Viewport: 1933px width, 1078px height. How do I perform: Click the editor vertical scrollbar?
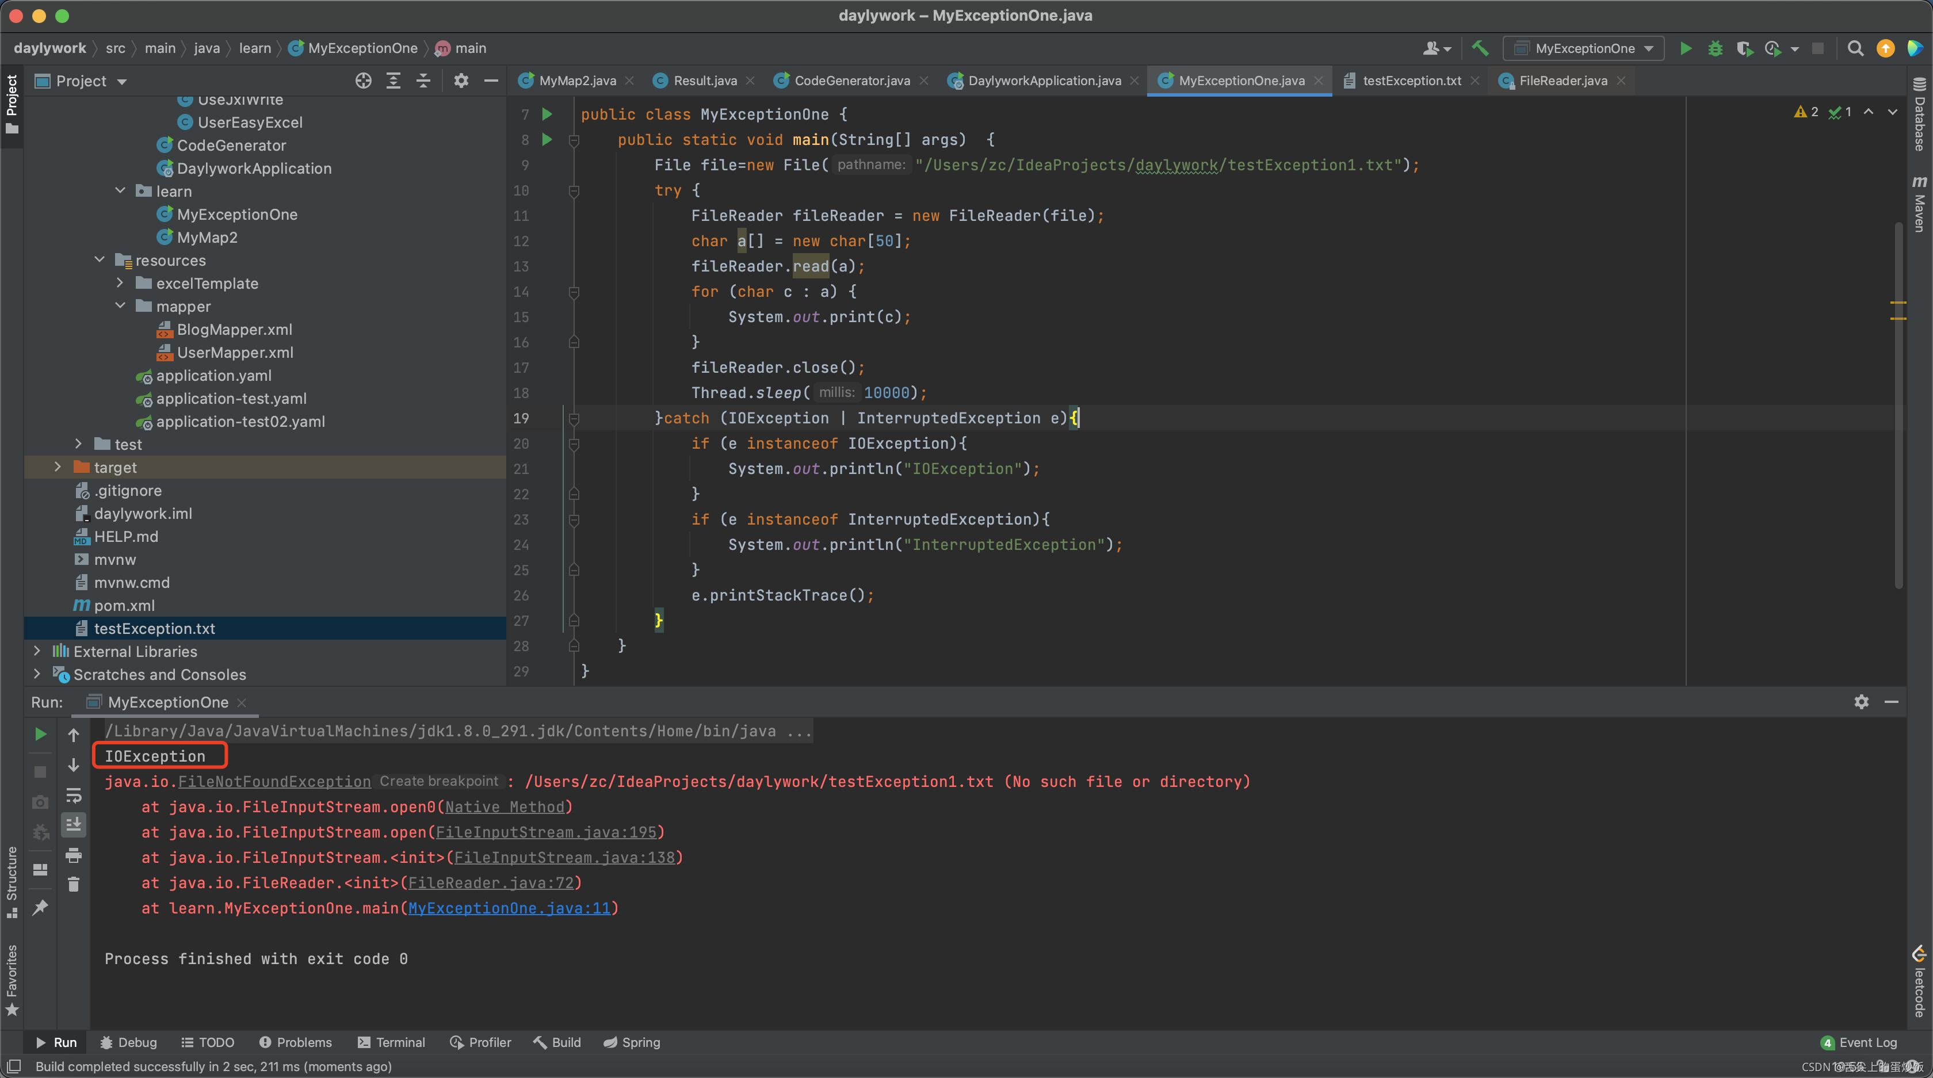tap(1898, 405)
